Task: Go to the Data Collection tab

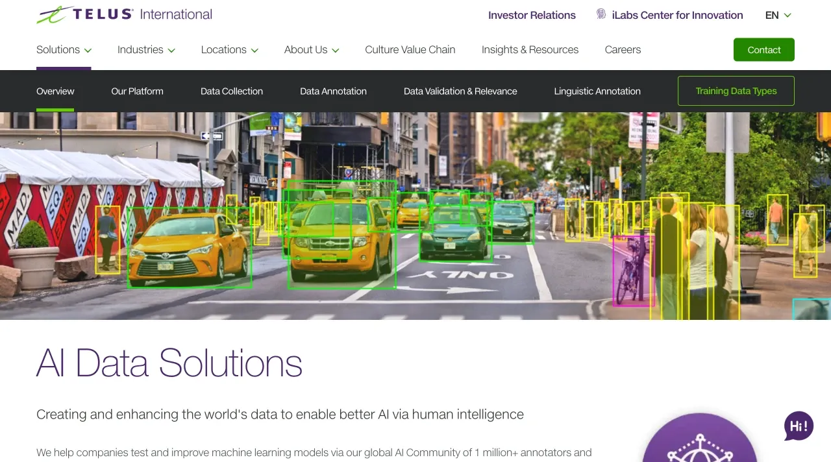Action: point(232,91)
